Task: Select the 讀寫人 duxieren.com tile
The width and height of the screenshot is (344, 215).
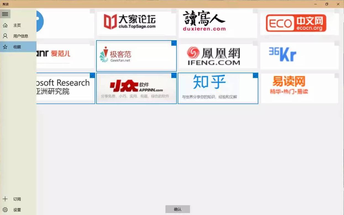Action: [x=218, y=23]
